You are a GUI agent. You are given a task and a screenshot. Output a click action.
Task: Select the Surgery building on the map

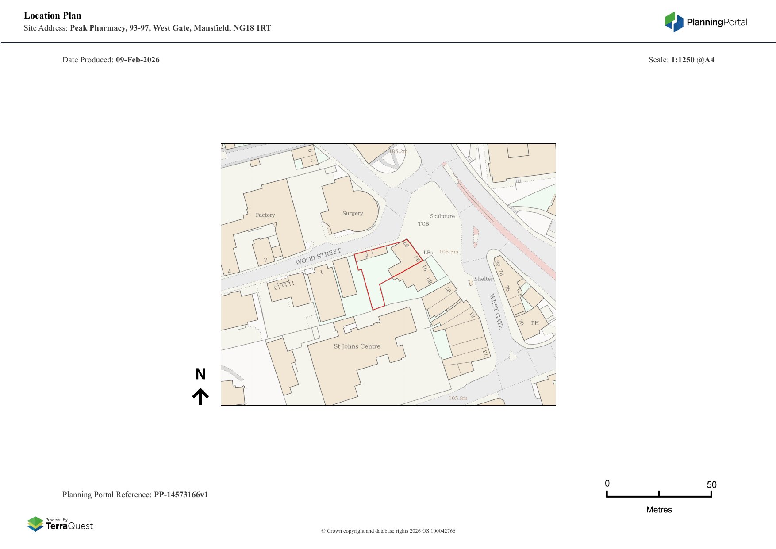(x=352, y=213)
